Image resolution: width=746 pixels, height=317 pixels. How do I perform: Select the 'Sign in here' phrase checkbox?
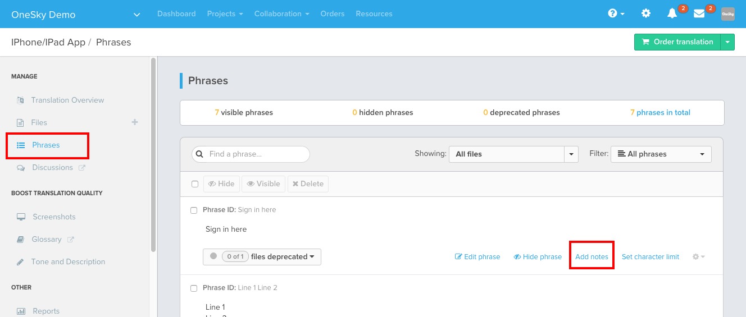(x=194, y=210)
